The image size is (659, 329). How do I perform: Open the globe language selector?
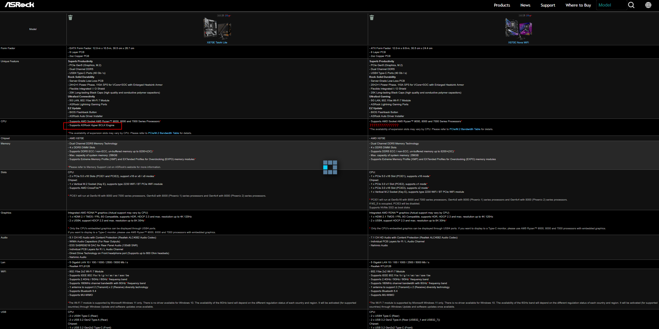click(648, 5)
